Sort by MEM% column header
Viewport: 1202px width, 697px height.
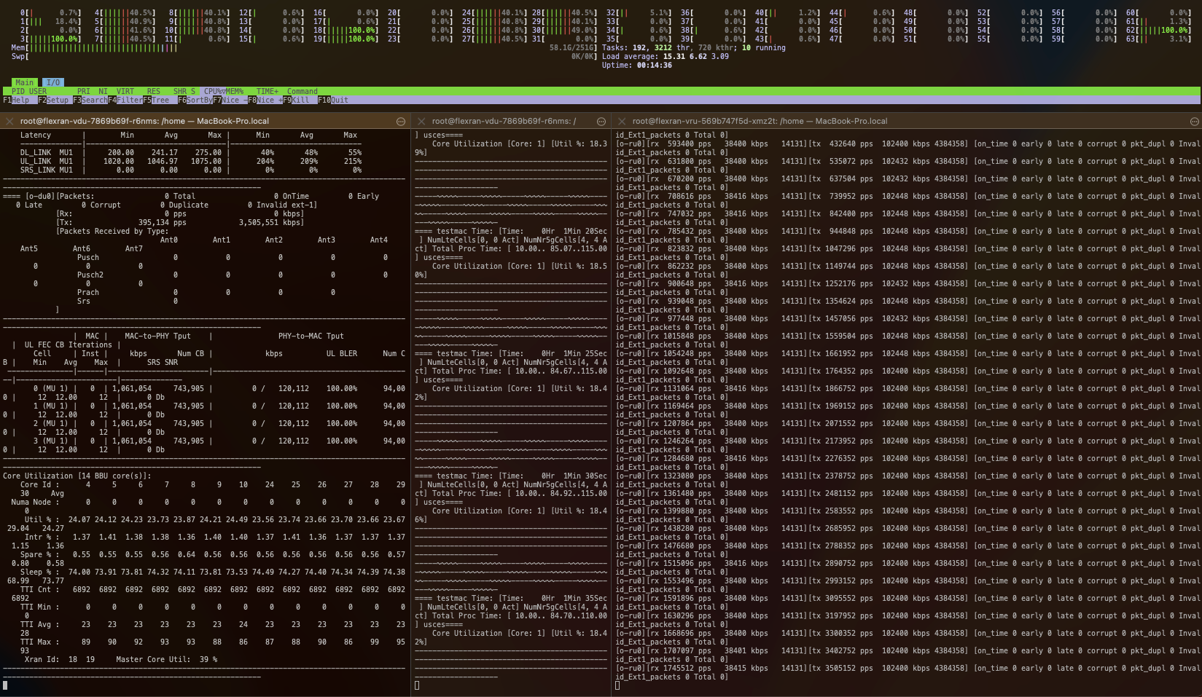[x=235, y=92]
